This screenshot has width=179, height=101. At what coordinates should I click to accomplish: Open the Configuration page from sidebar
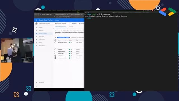coord(42,40)
